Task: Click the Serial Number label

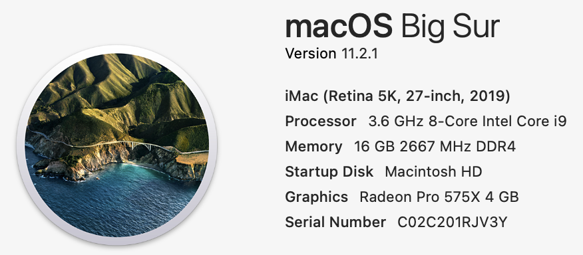Action: [335, 222]
